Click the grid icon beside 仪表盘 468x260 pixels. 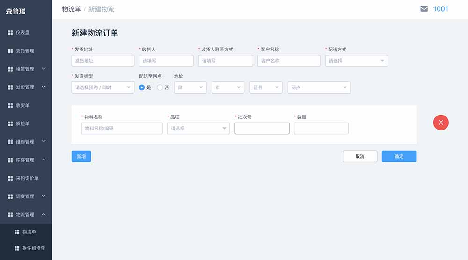click(x=10, y=33)
